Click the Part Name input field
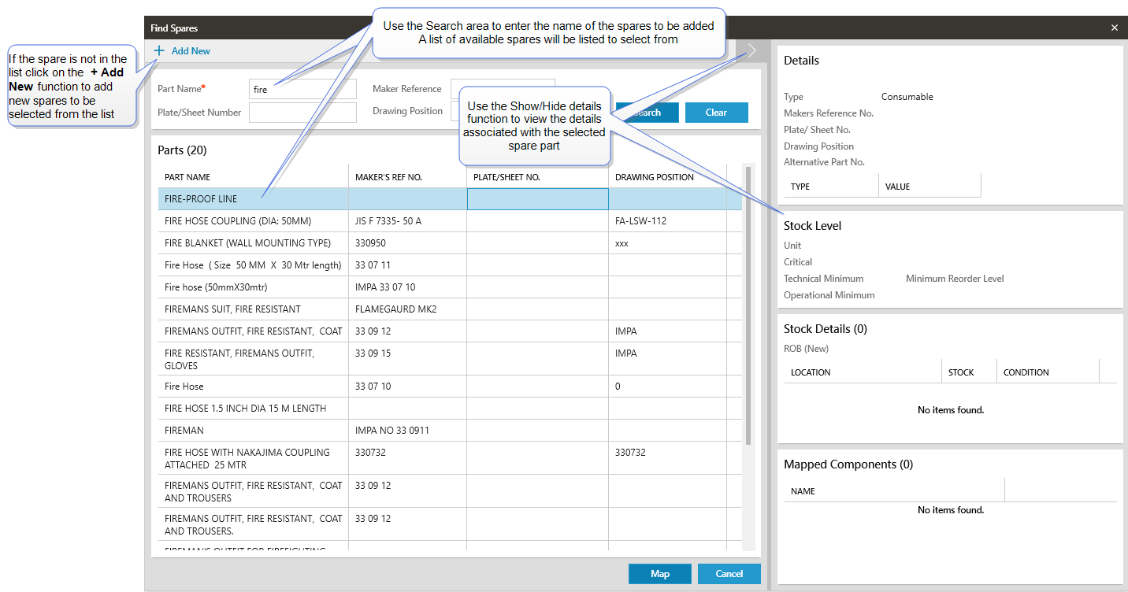 [x=302, y=89]
